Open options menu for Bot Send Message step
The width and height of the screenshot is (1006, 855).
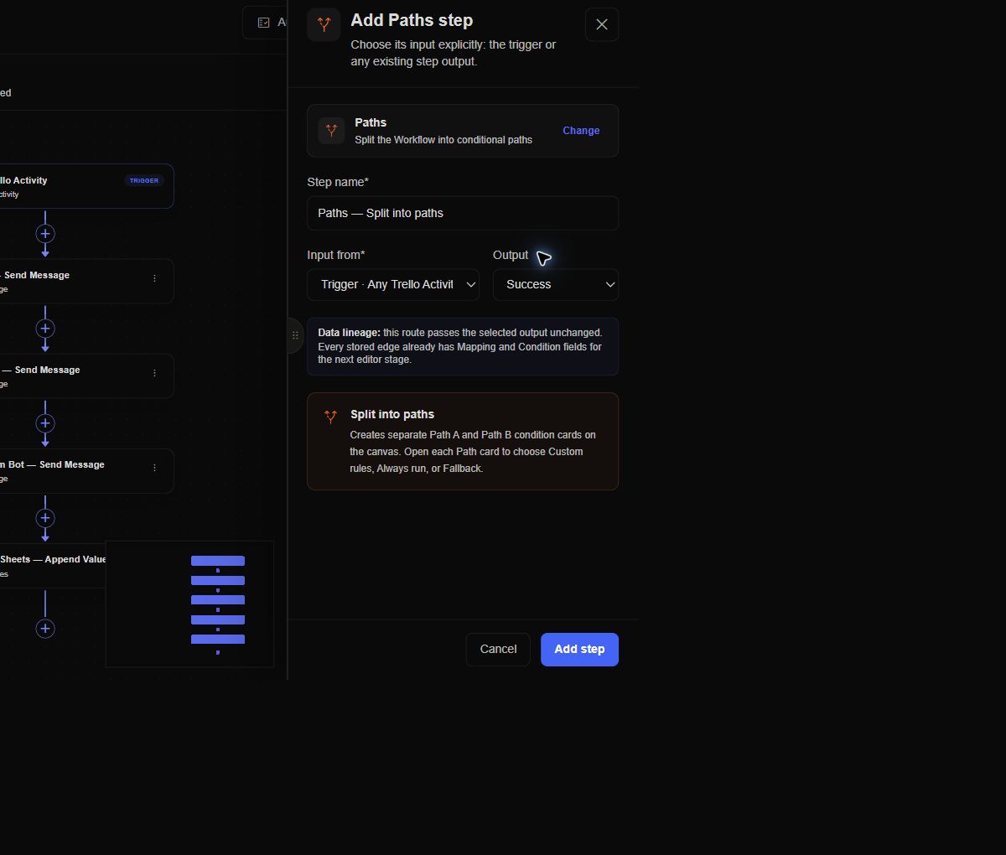tap(154, 468)
